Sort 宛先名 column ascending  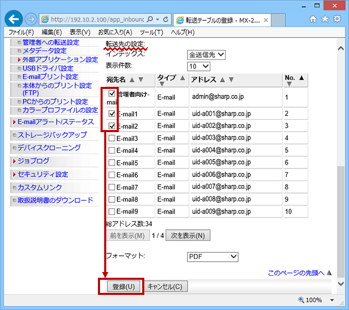tap(132, 80)
